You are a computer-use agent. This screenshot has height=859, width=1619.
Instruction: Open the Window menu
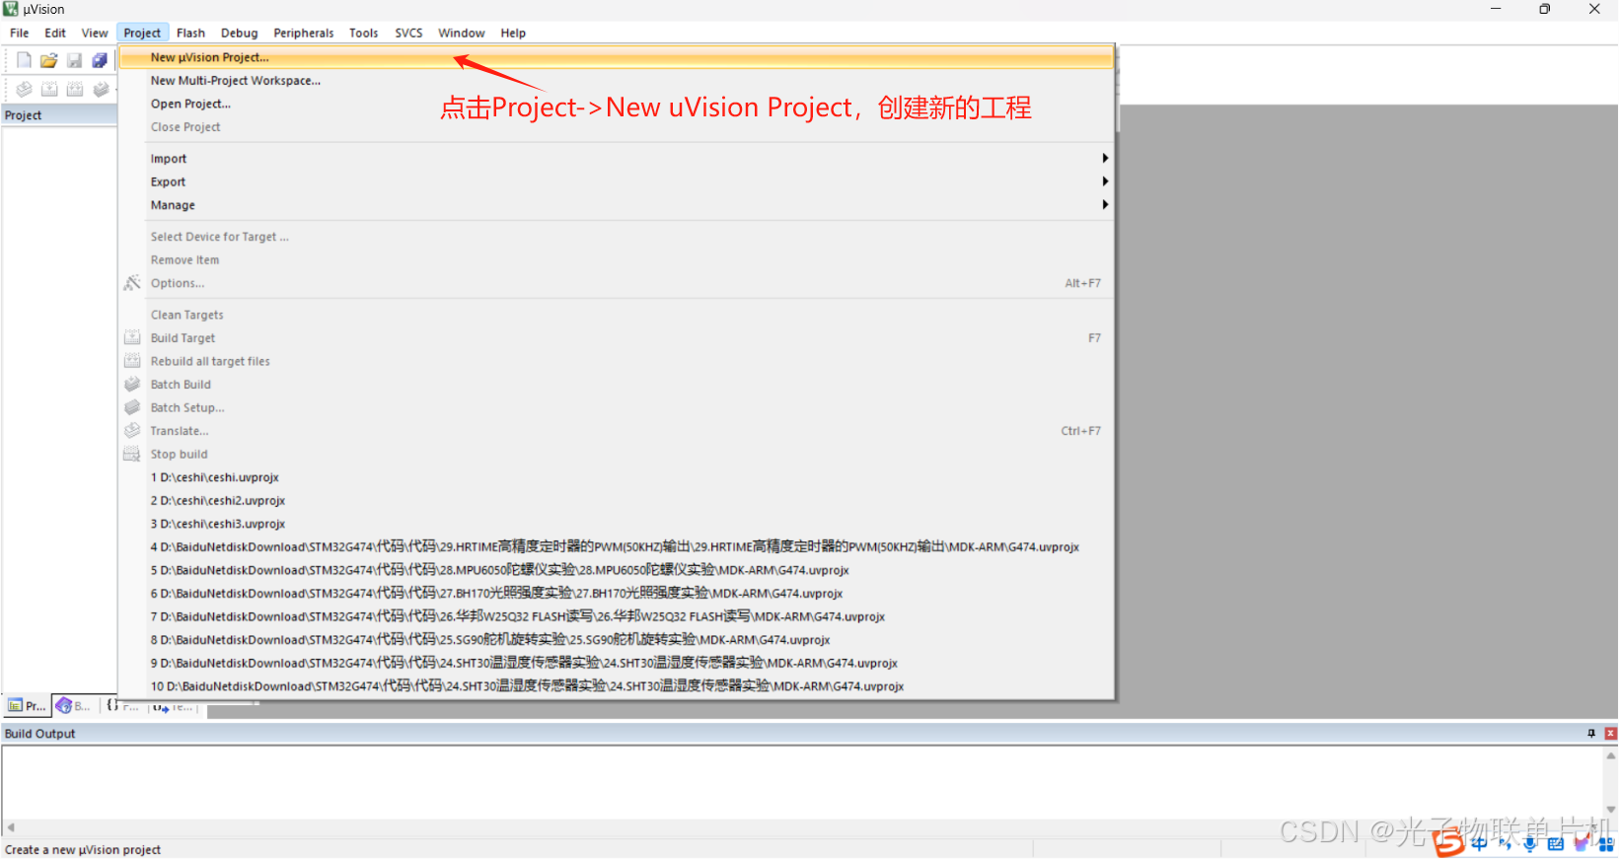[462, 33]
